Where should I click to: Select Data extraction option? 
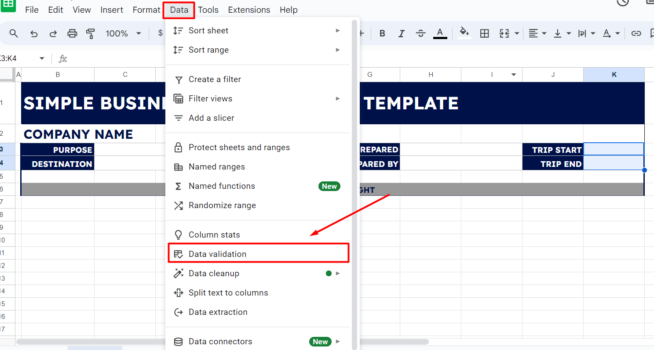point(258,312)
